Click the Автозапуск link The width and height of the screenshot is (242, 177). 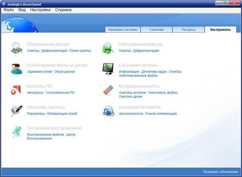pos(35,93)
